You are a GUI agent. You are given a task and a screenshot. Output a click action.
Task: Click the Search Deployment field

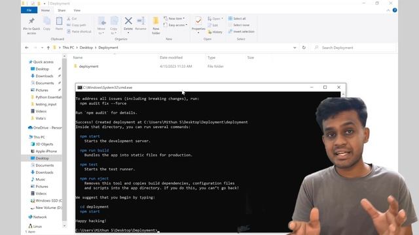click(x=354, y=48)
